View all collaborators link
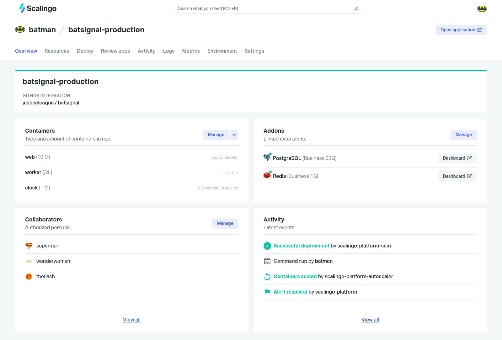The image size is (502, 340). pyautogui.click(x=132, y=320)
